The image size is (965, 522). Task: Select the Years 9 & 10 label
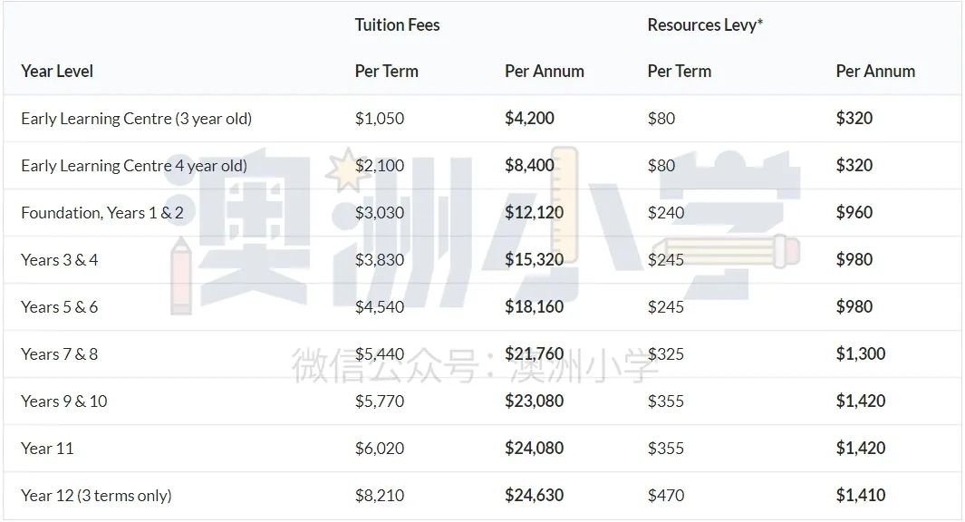(64, 401)
